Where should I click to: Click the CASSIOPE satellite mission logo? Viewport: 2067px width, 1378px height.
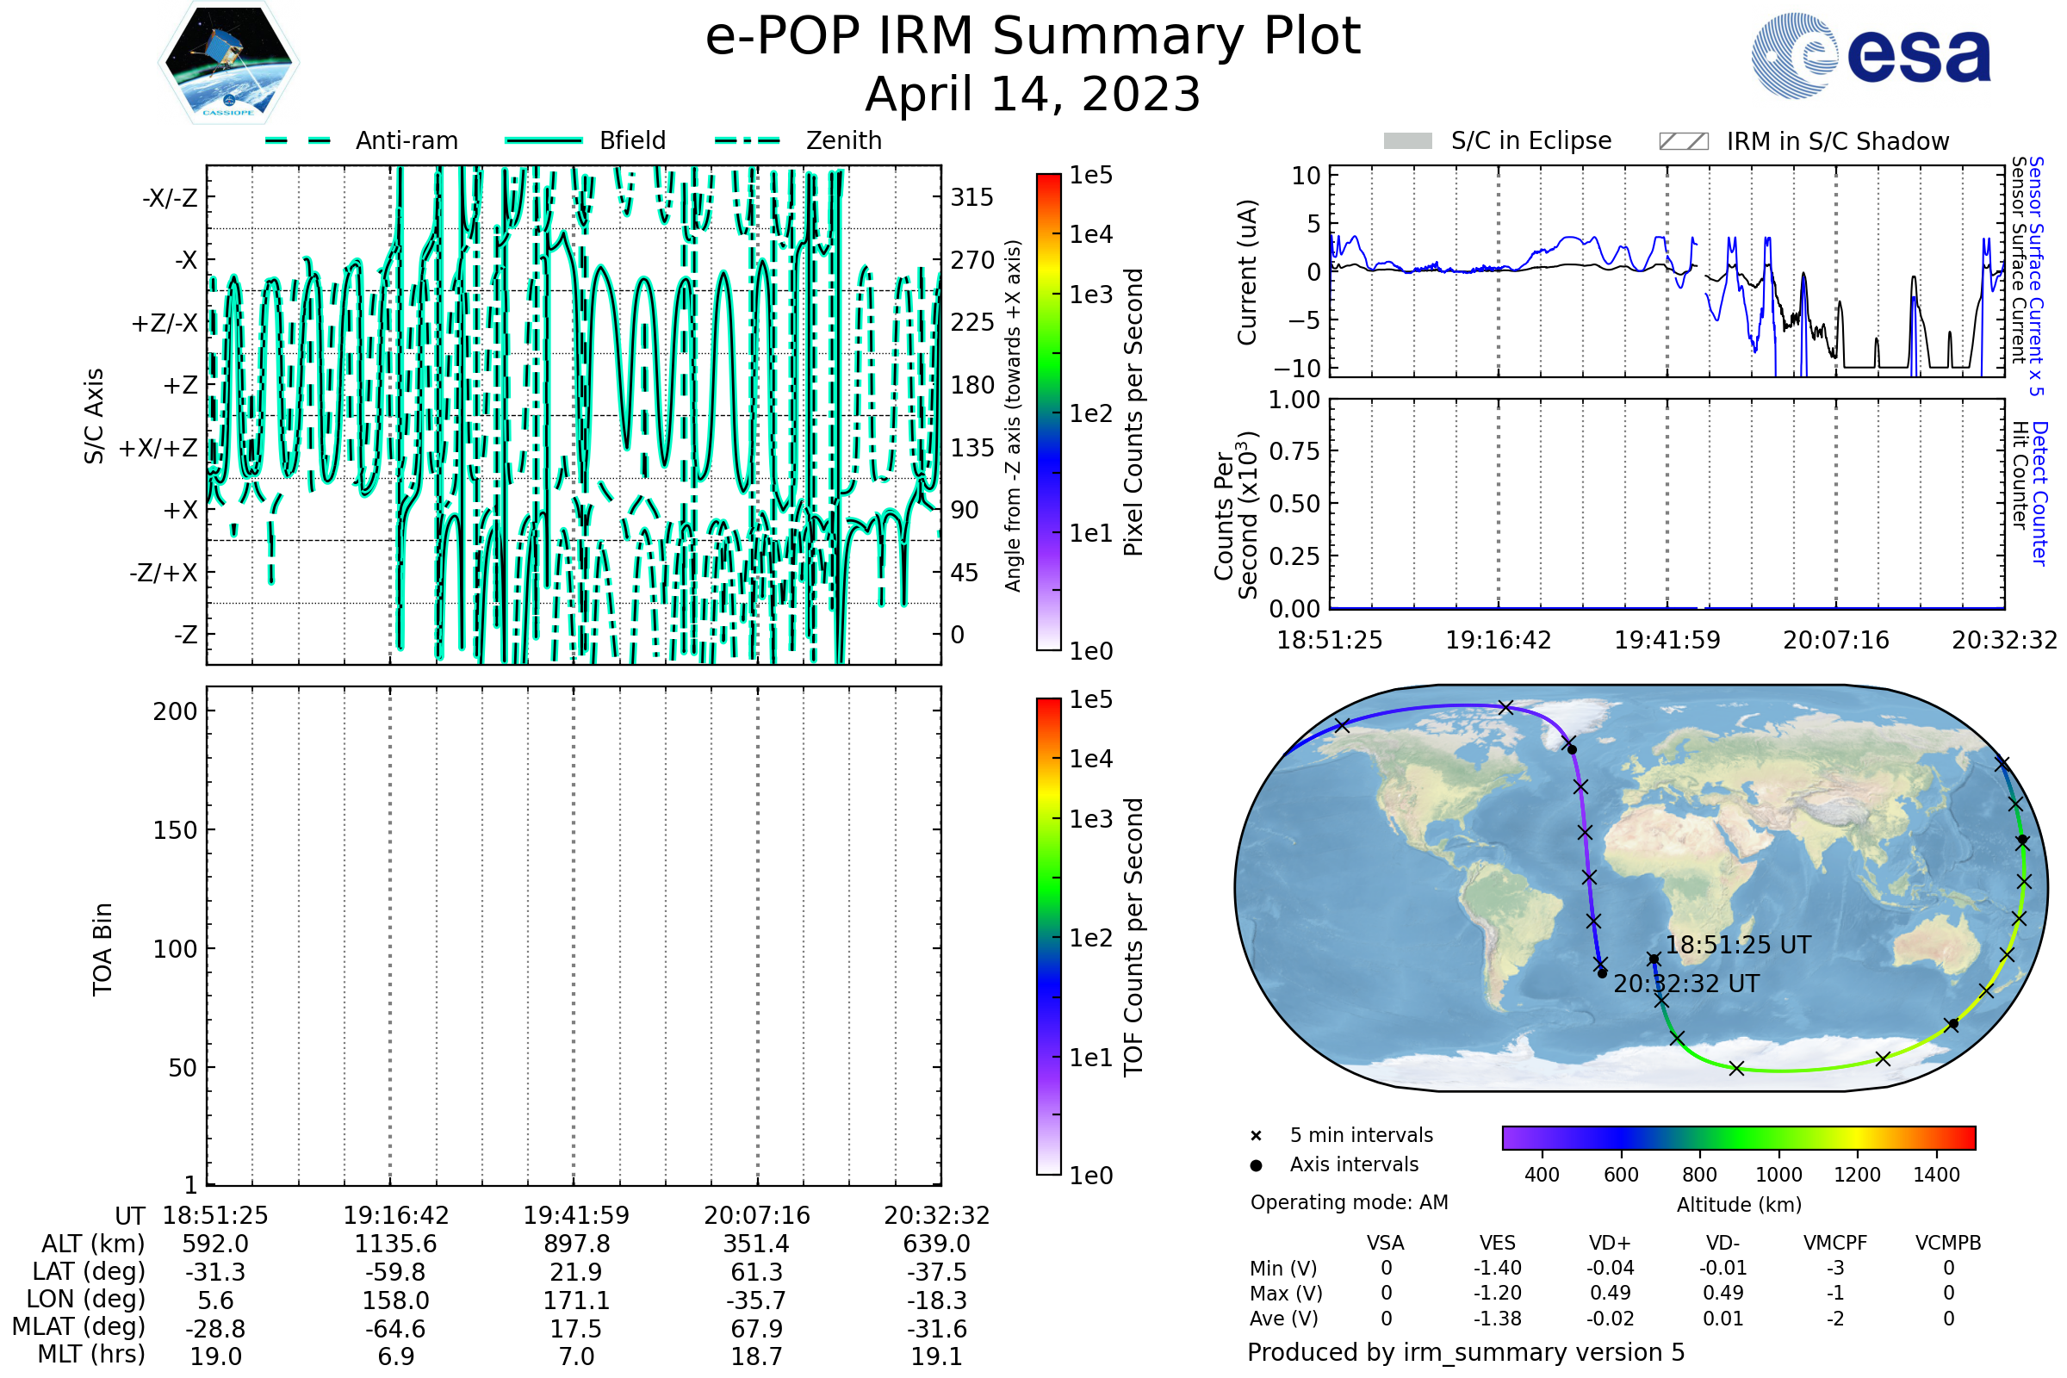(228, 63)
